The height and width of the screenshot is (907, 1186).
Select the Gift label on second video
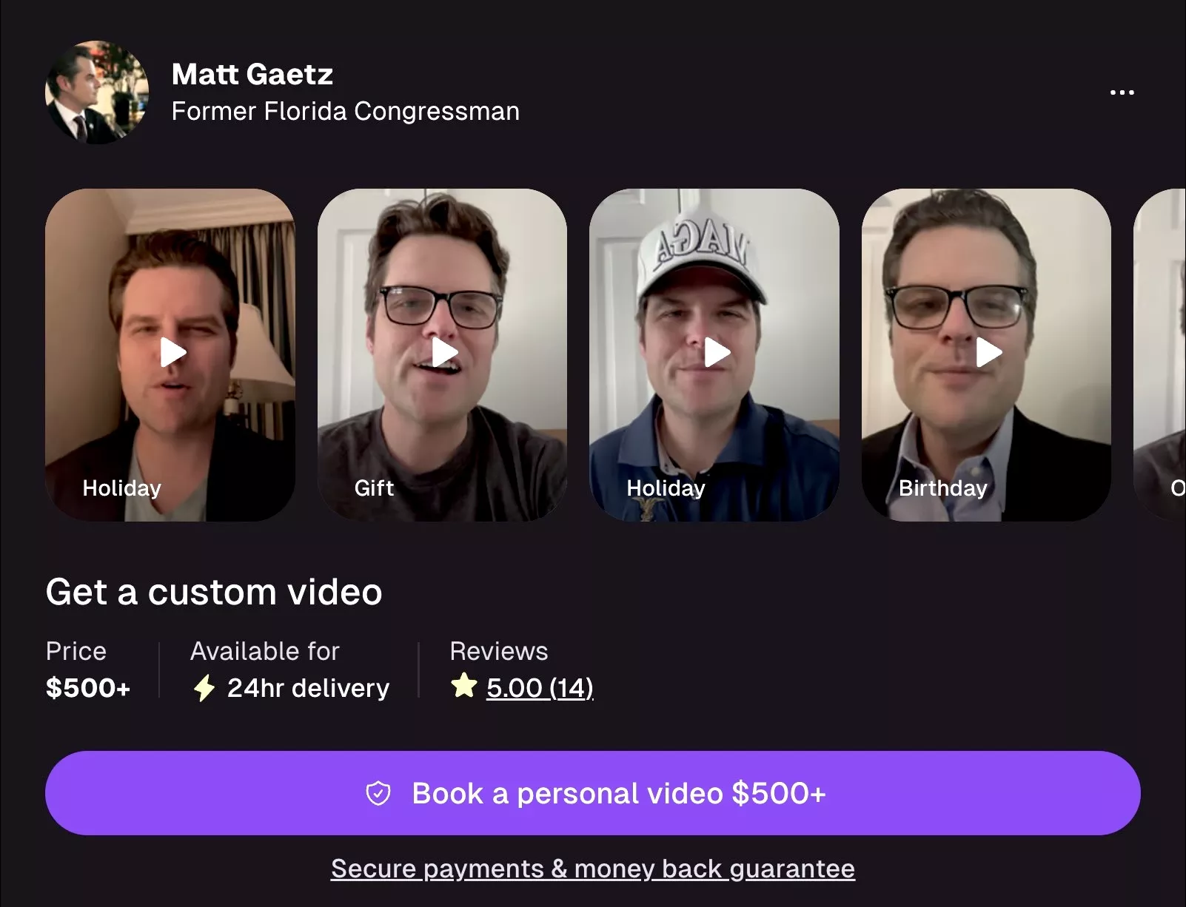[x=374, y=488]
